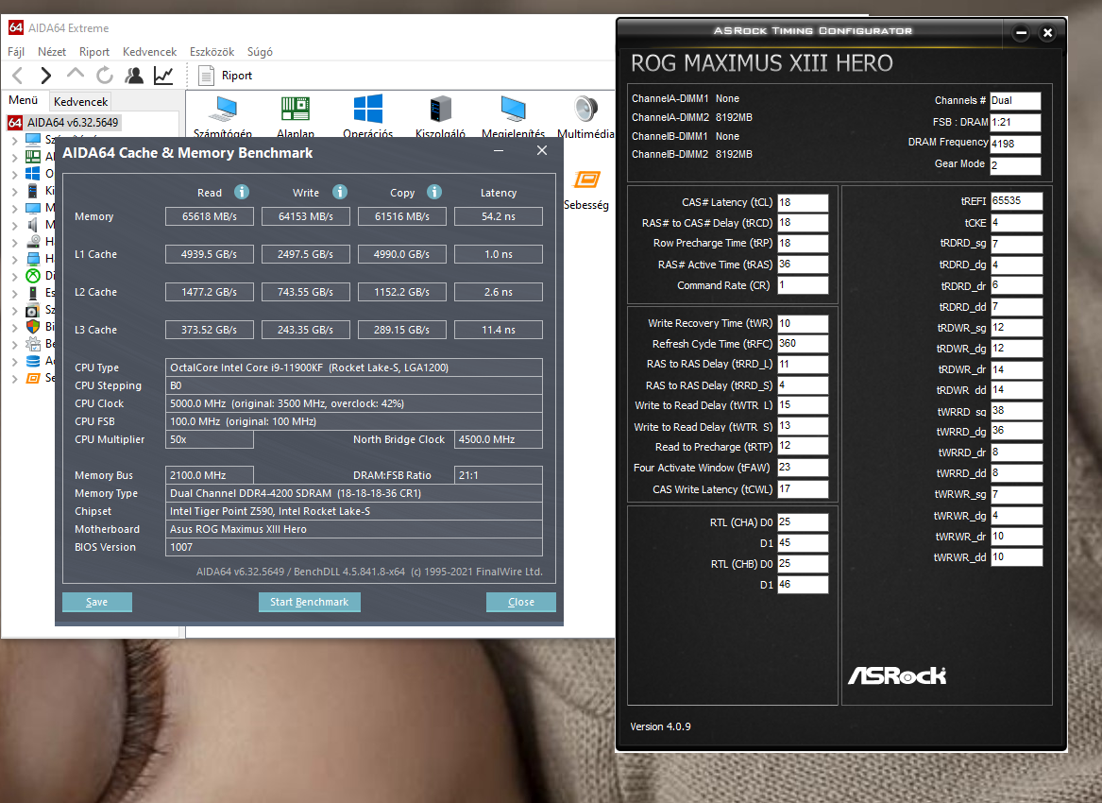Click the tWRRD_sg 38 value field
The image size is (1102, 803).
click(1016, 411)
